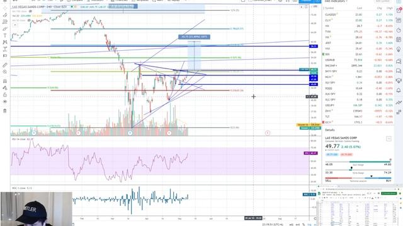Open the public chat bubbles icon
The height and width of the screenshot is (226, 403).
click(399, 61)
